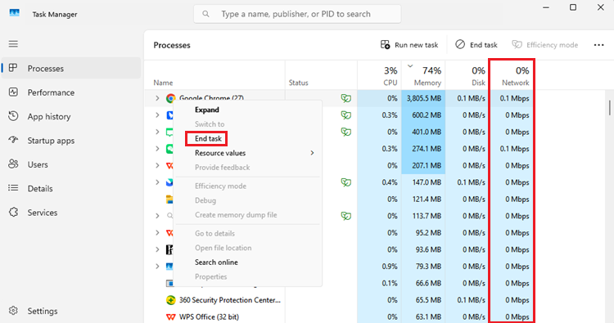Click the Task Manager app icon
The height and width of the screenshot is (323, 614).
(15, 13)
